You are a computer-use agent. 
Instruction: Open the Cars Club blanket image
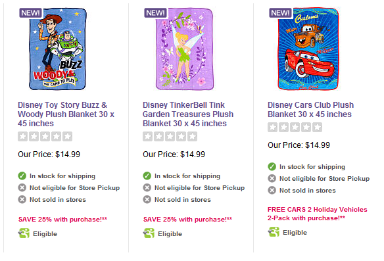pyautogui.click(x=308, y=49)
